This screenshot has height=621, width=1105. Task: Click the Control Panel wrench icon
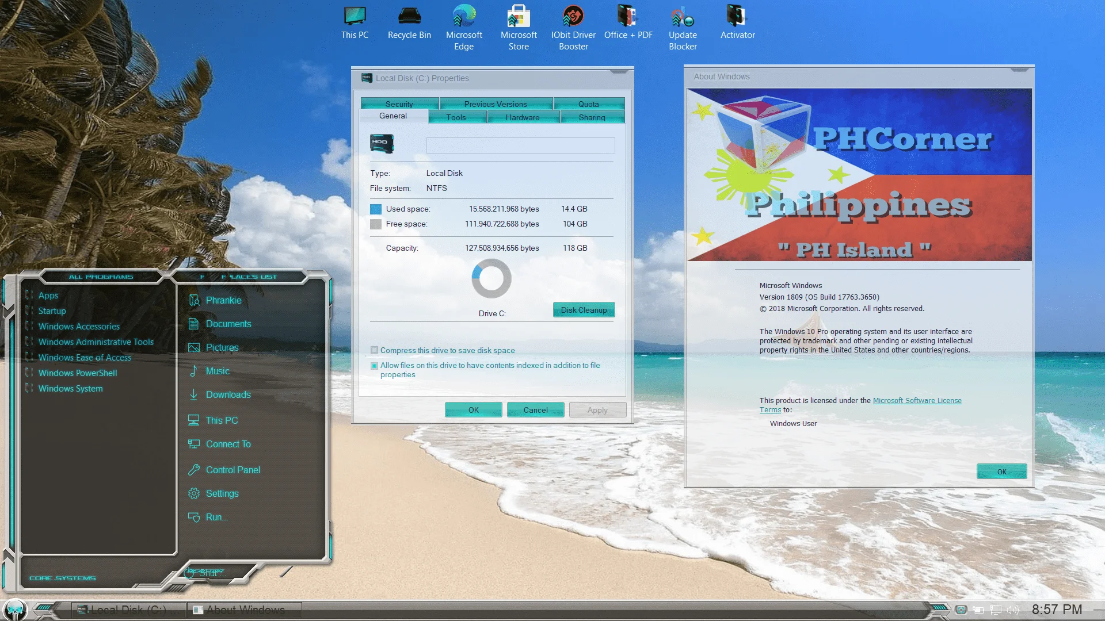pyautogui.click(x=194, y=470)
